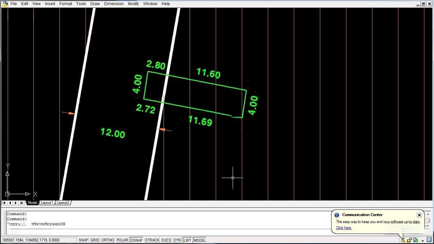The image size is (434, 244).
Task: Open the status bar menu arrow
Action: pyautogui.click(x=423, y=240)
